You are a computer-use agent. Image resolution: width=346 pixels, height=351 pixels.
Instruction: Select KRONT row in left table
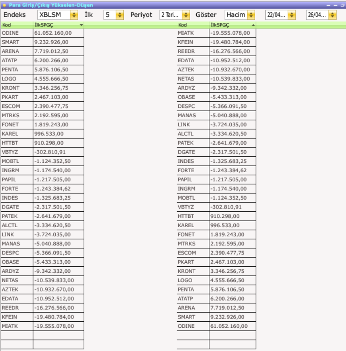point(42,88)
